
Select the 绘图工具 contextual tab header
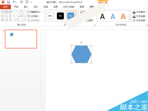103,2
